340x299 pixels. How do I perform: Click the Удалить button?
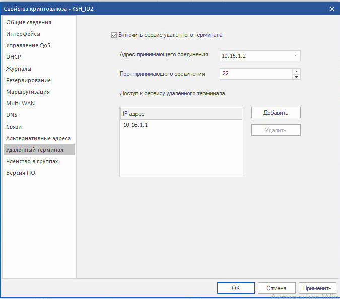pyautogui.click(x=276, y=130)
